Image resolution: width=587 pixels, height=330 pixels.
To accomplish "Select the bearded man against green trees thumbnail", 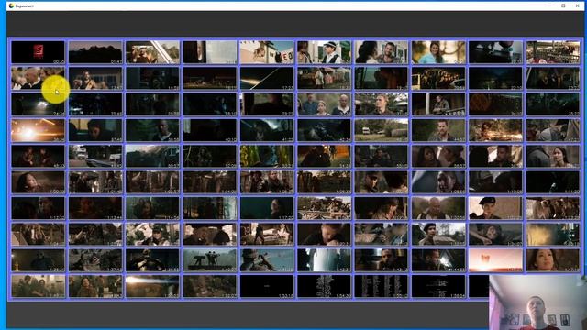I will point(438,130).
